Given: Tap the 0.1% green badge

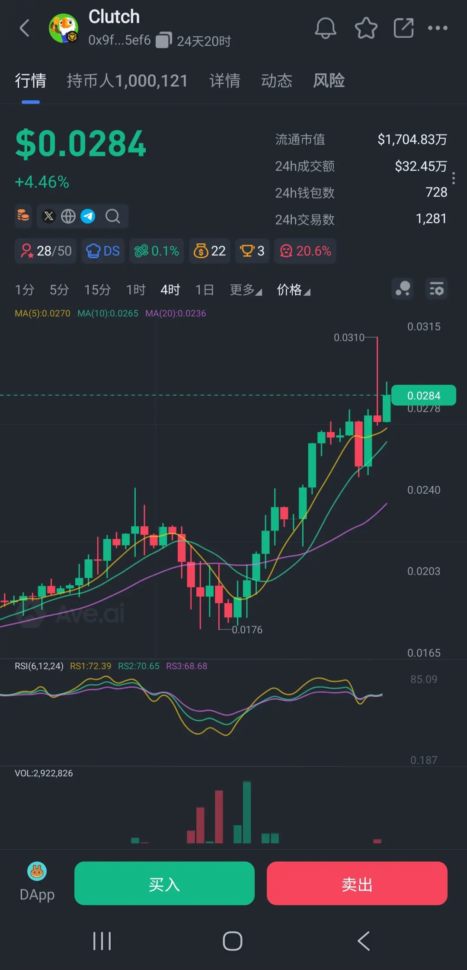Looking at the screenshot, I should coord(157,251).
